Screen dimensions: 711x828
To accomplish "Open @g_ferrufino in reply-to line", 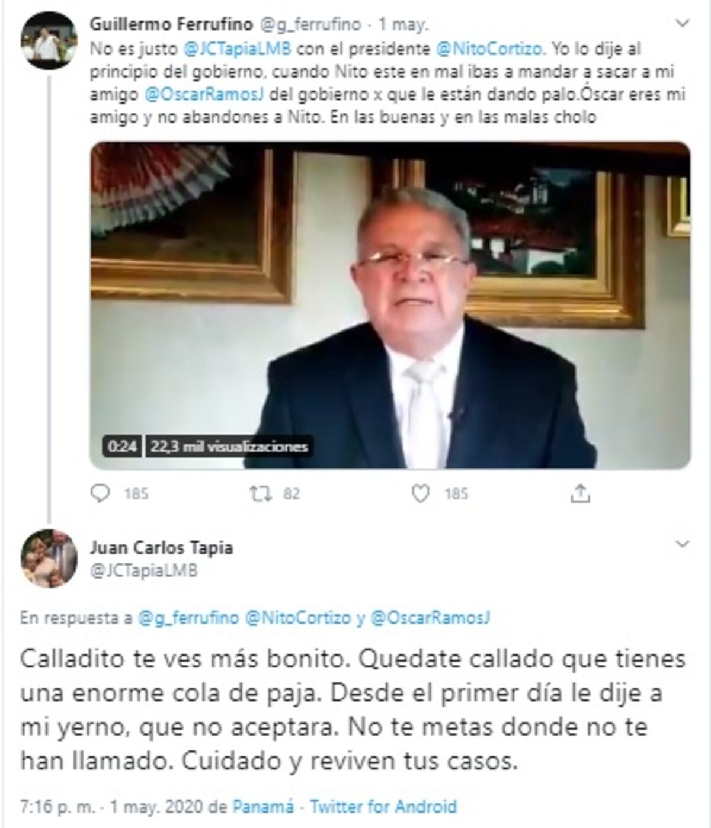I will 188,618.
